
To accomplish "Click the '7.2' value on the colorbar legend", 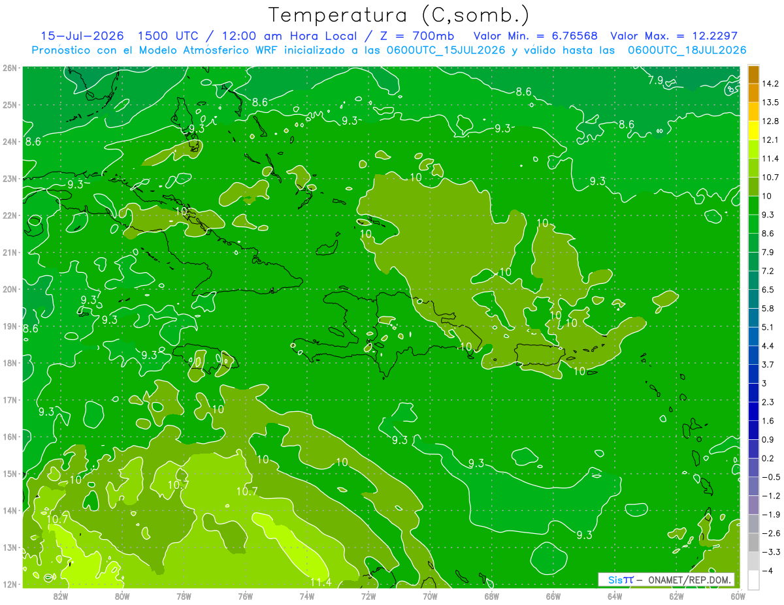I will pyautogui.click(x=770, y=271).
